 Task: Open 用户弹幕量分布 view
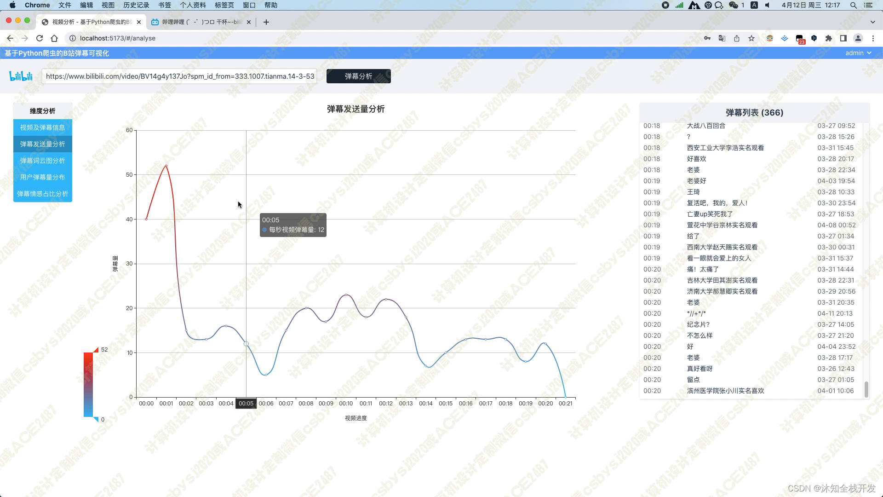(x=43, y=177)
